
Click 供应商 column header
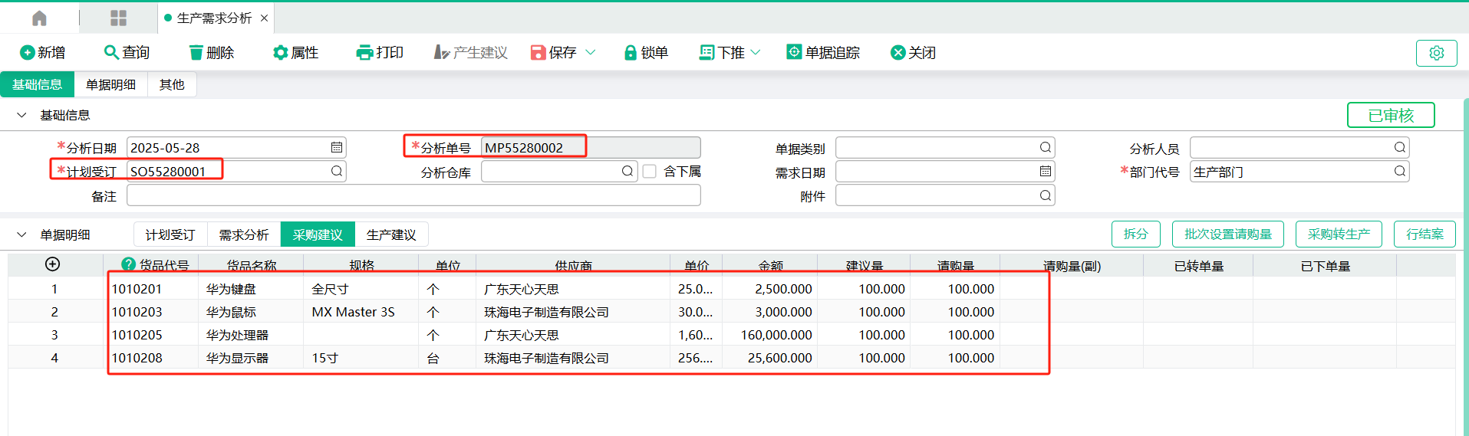[573, 266]
